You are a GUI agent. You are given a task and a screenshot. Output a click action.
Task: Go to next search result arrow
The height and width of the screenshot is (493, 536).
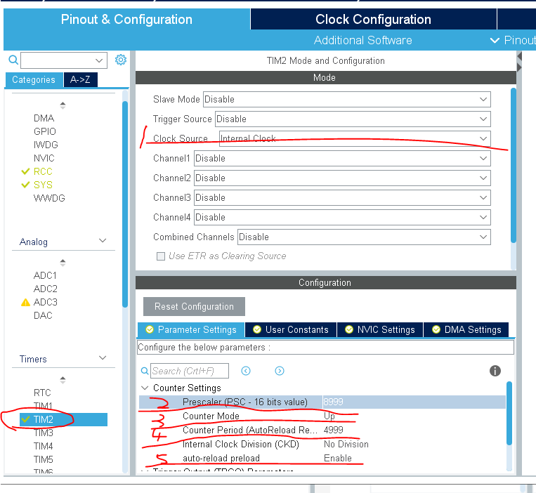(x=280, y=371)
